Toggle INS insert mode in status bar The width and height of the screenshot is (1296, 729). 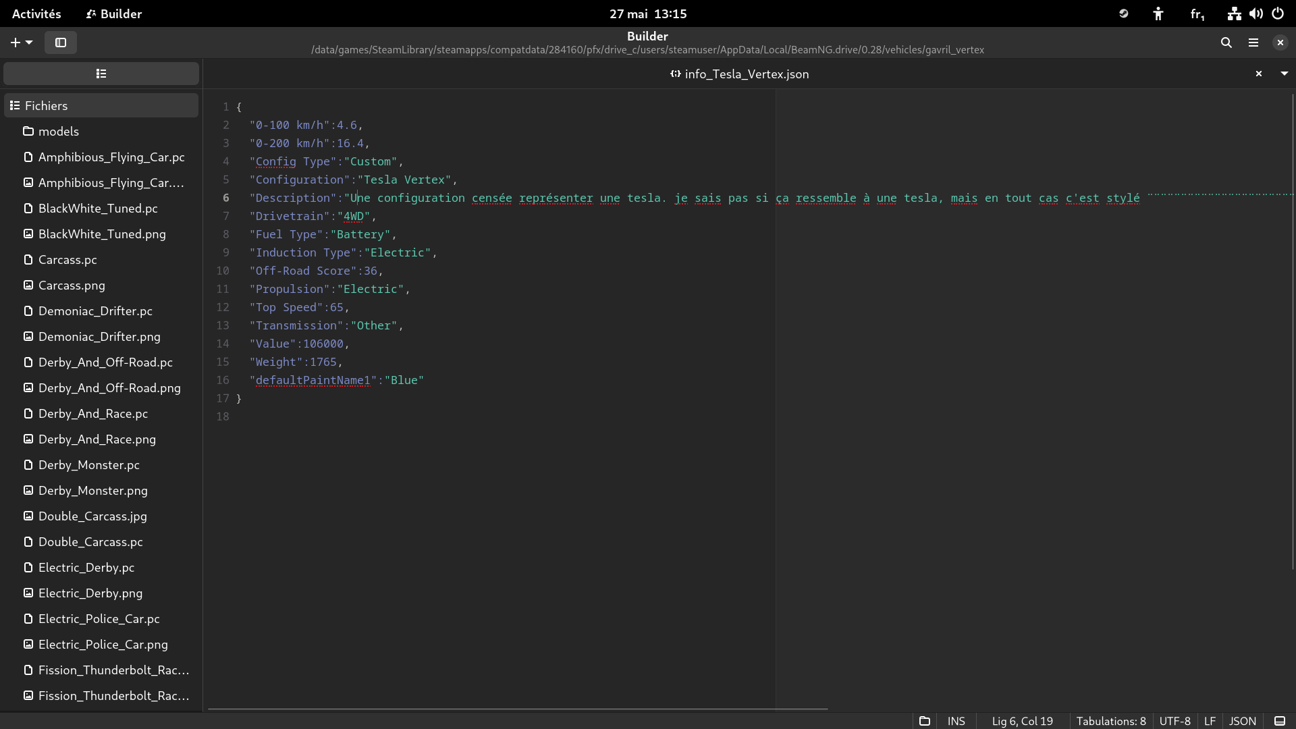tap(956, 721)
